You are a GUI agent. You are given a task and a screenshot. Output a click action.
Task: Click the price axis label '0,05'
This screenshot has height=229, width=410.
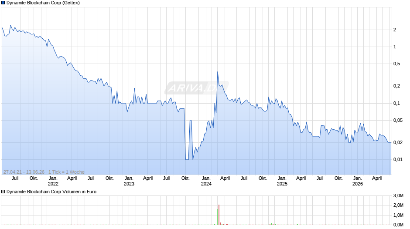398,120
